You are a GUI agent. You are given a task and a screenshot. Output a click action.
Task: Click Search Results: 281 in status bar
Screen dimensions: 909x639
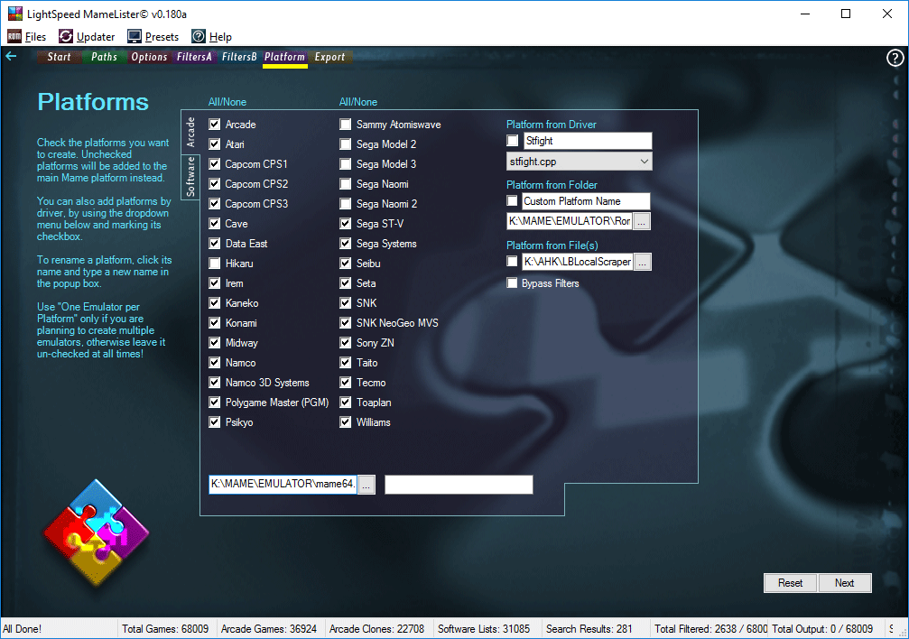click(x=589, y=628)
